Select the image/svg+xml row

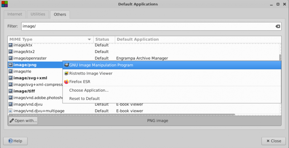point(35,78)
